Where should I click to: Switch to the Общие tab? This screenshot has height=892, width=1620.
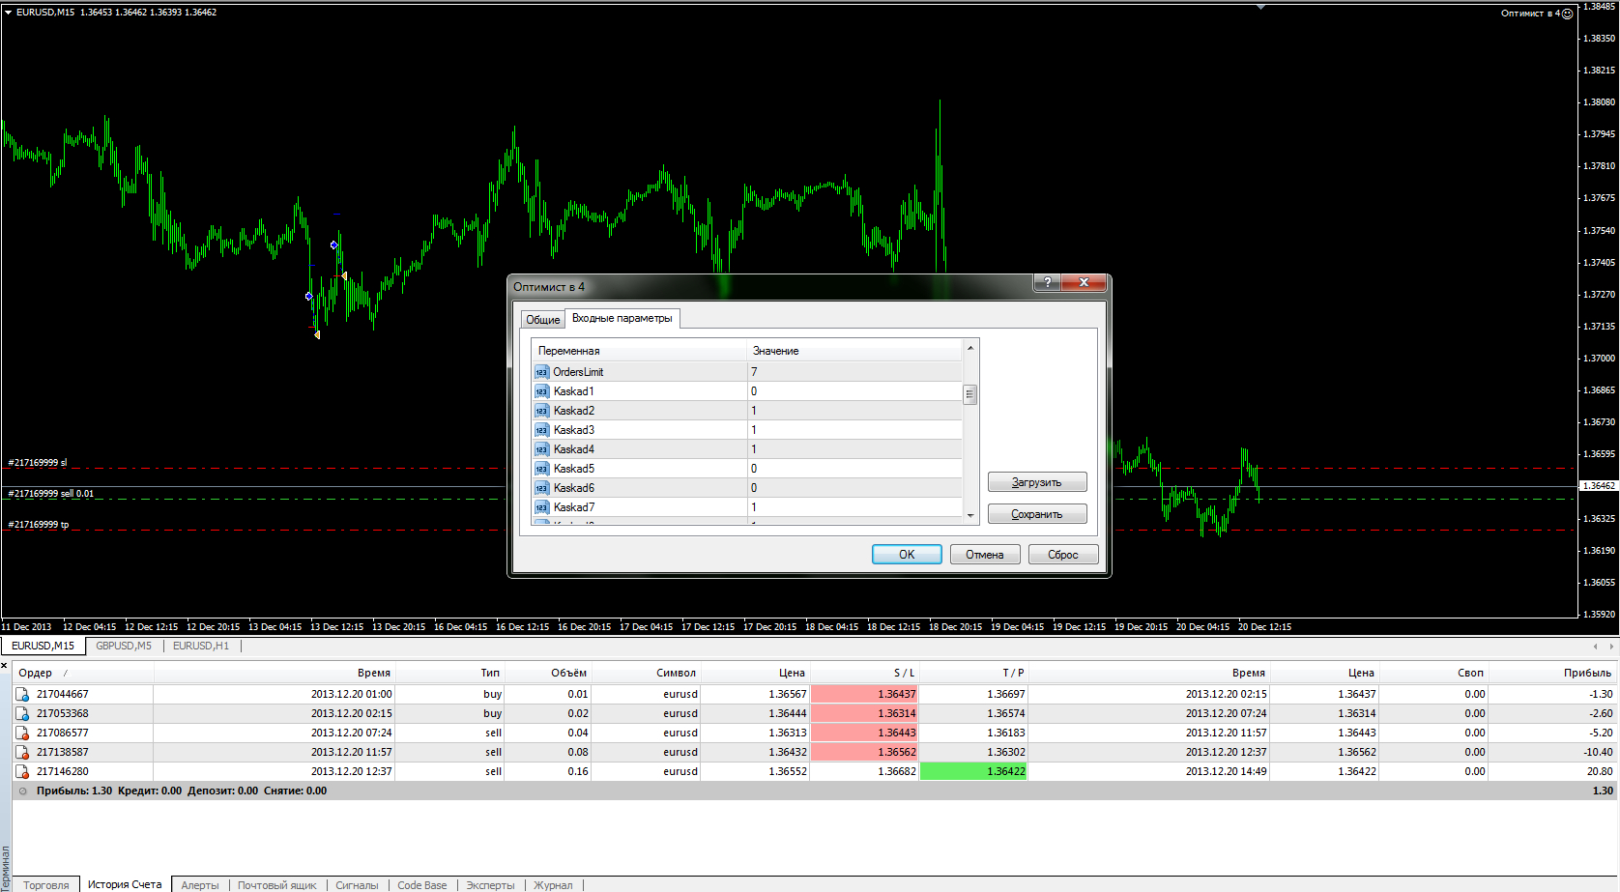point(542,319)
